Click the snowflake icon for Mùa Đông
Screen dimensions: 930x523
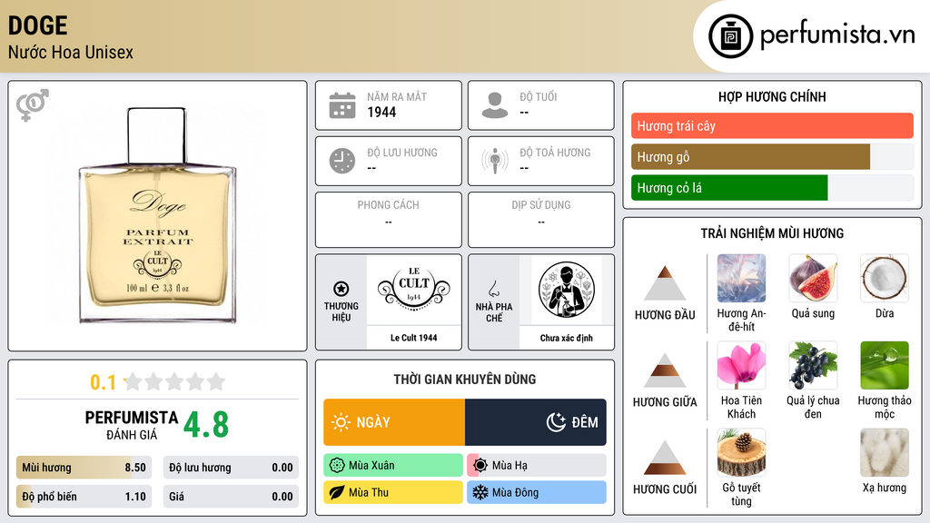(480, 492)
